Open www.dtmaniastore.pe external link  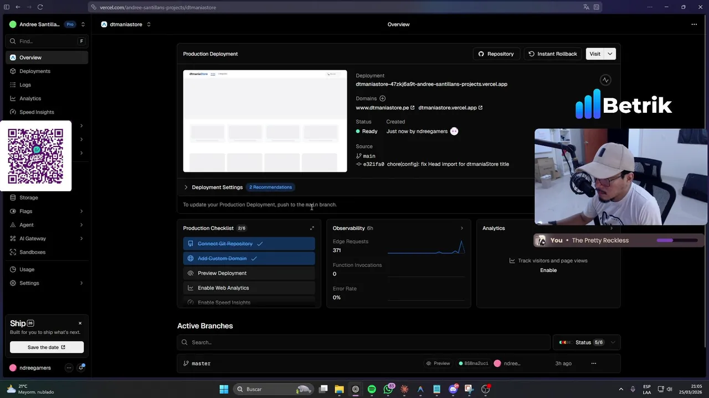coord(385,108)
